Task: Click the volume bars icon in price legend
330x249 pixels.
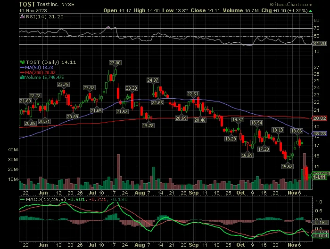Action: [22, 78]
